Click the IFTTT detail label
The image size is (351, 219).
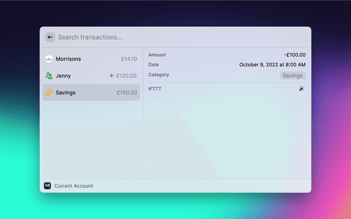coord(155,89)
